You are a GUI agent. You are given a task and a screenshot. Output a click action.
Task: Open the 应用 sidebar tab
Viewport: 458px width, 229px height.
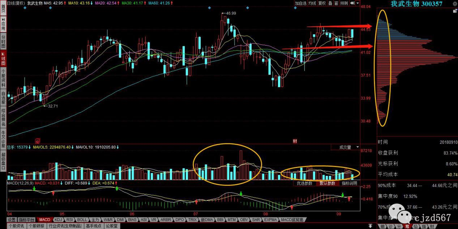(3, 24)
